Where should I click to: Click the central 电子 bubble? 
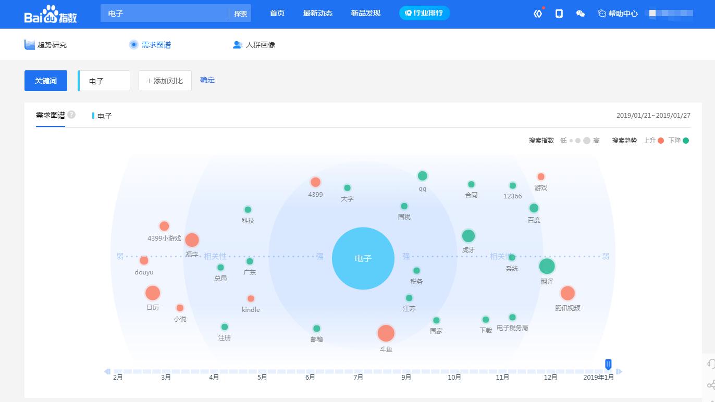(x=363, y=258)
